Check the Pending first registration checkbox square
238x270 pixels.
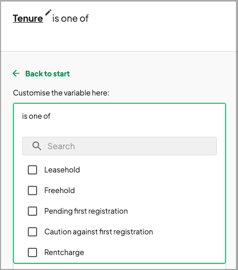(x=32, y=211)
